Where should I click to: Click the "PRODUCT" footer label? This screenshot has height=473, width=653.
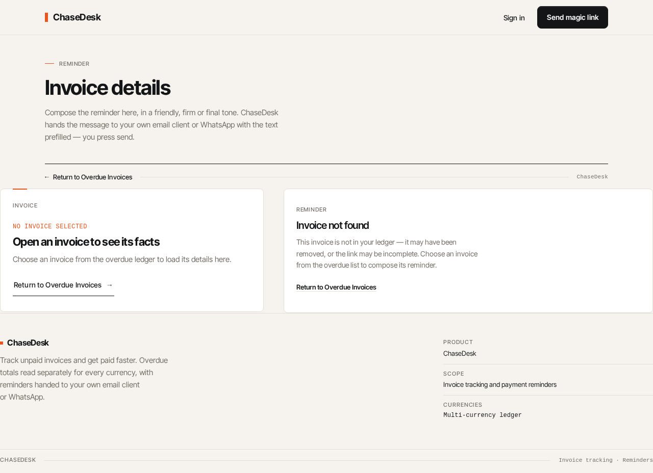click(x=458, y=342)
